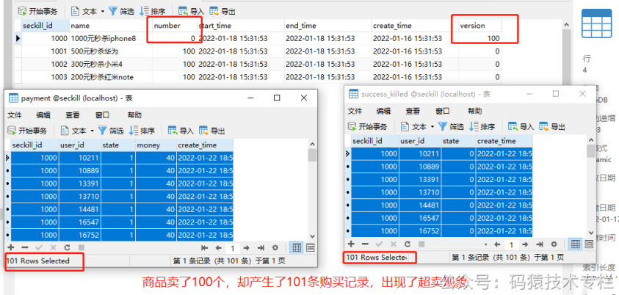Open 编辑 menu in payment window

click(x=43, y=115)
